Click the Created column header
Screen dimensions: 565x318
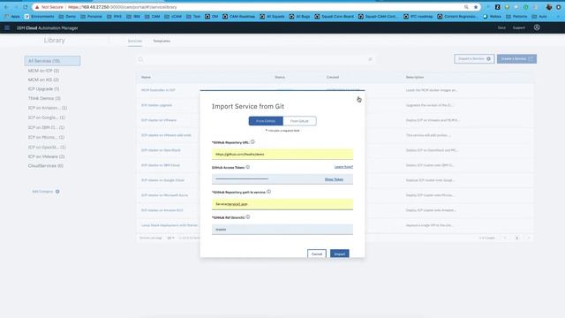(x=333, y=77)
